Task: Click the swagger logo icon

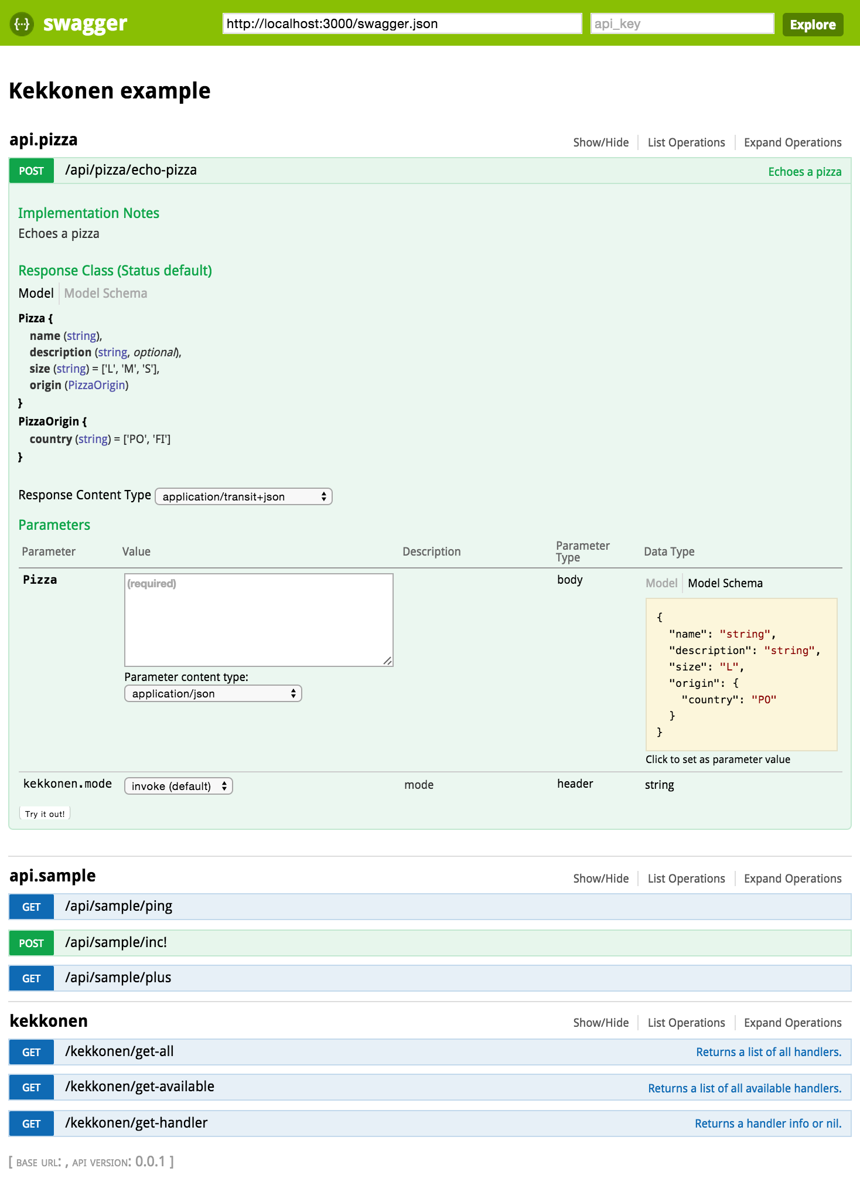Action: [22, 24]
